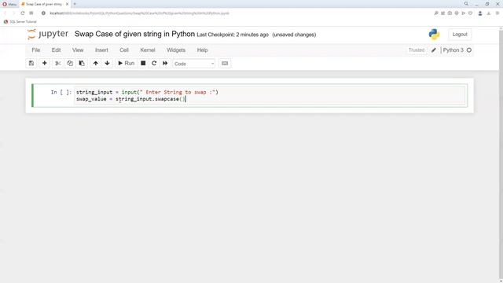Open the Help menu
The width and height of the screenshot is (503, 283).
(202, 50)
